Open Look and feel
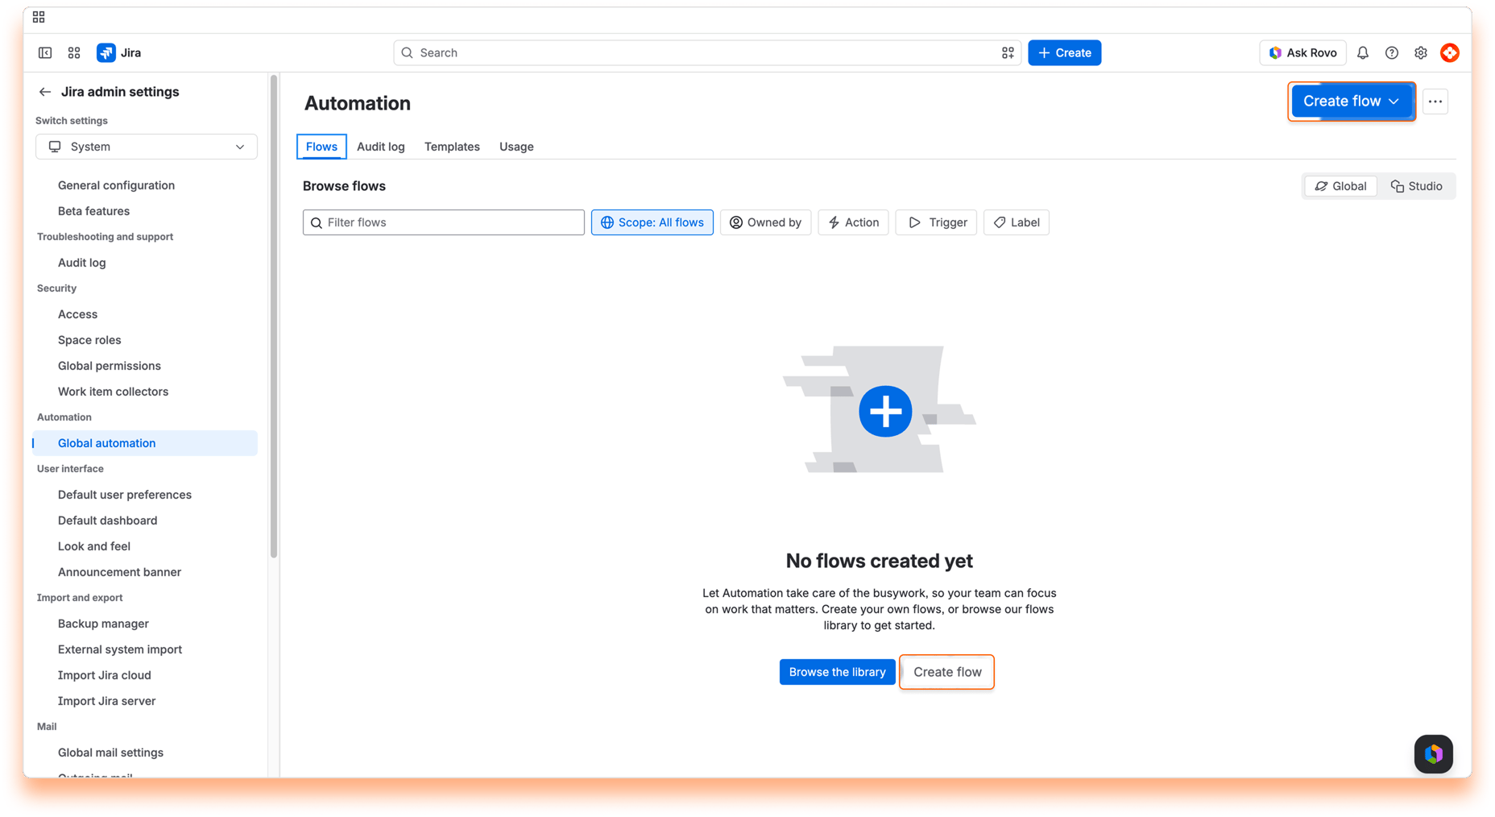Screen dimensions: 1495x817 tap(145, 546)
